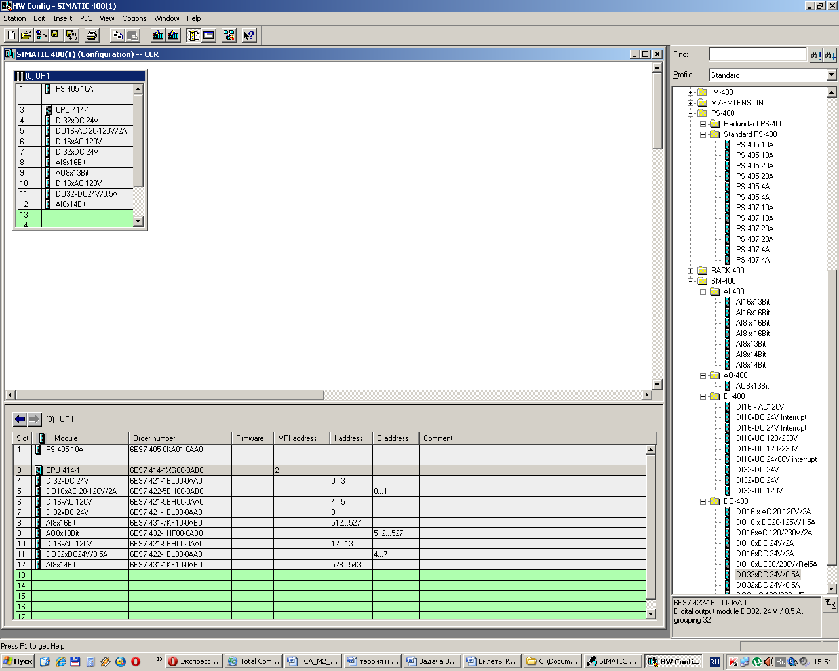Image resolution: width=839 pixels, height=671 pixels.
Task: Click the Configure Network icon
Action: pyautogui.click(x=229, y=35)
